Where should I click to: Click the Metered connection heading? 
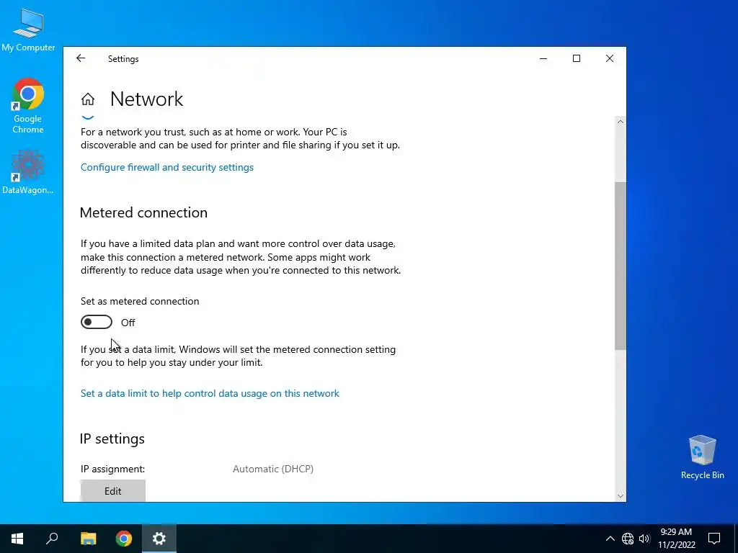[x=143, y=212]
